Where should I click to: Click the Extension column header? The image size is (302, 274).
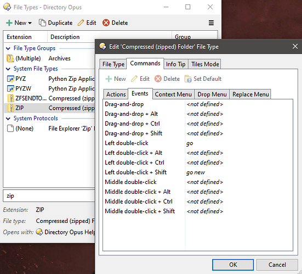[x=25, y=37]
